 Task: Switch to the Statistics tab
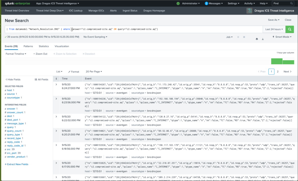(x=44, y=46)
